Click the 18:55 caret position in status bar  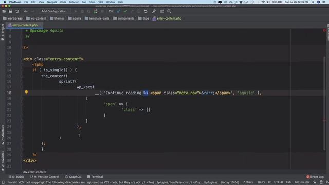point(261,182)
